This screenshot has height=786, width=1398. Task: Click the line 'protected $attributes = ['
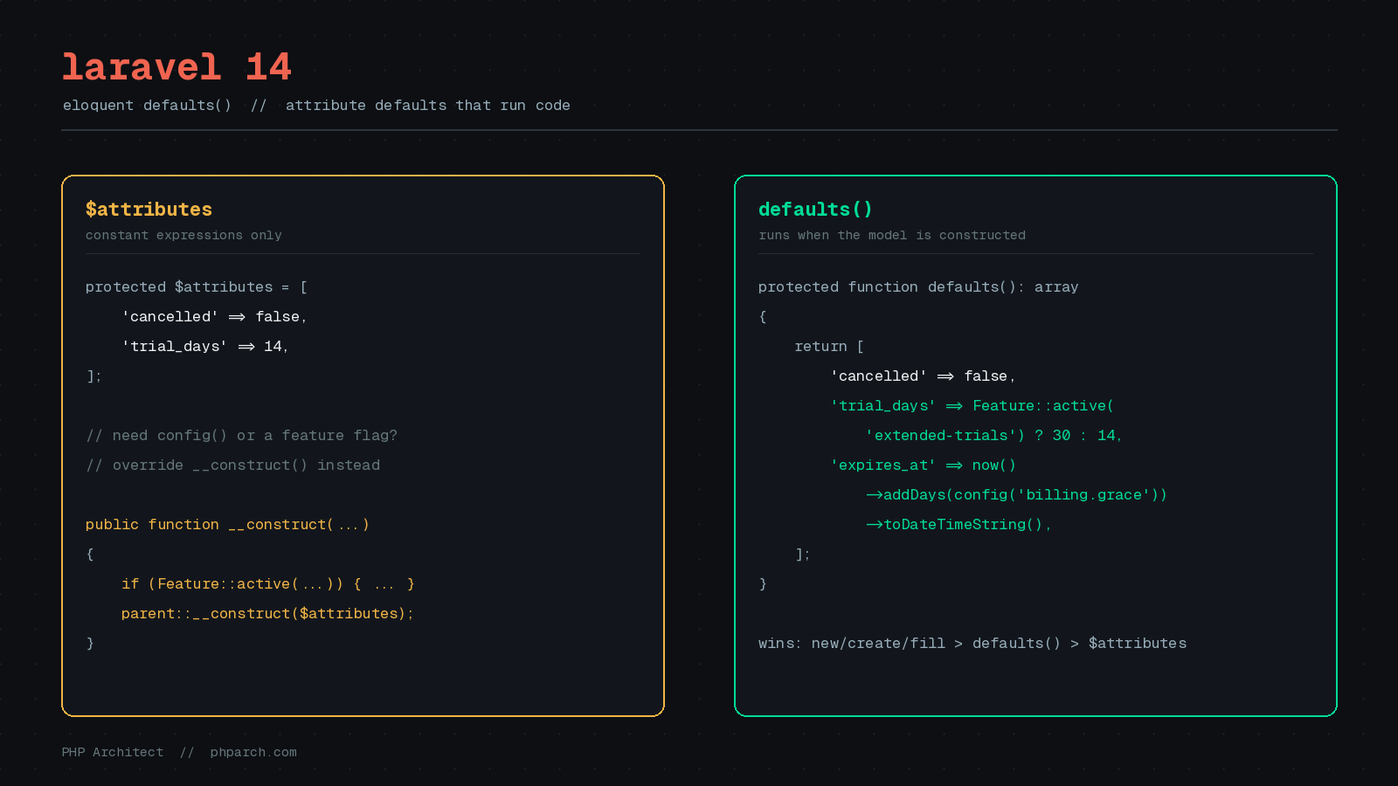(x=197, y=287)
